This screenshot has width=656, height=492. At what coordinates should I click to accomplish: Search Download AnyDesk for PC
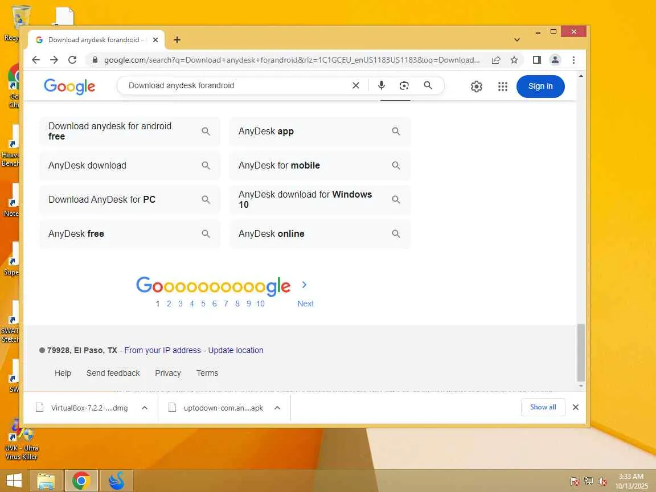tap(130, 199)
